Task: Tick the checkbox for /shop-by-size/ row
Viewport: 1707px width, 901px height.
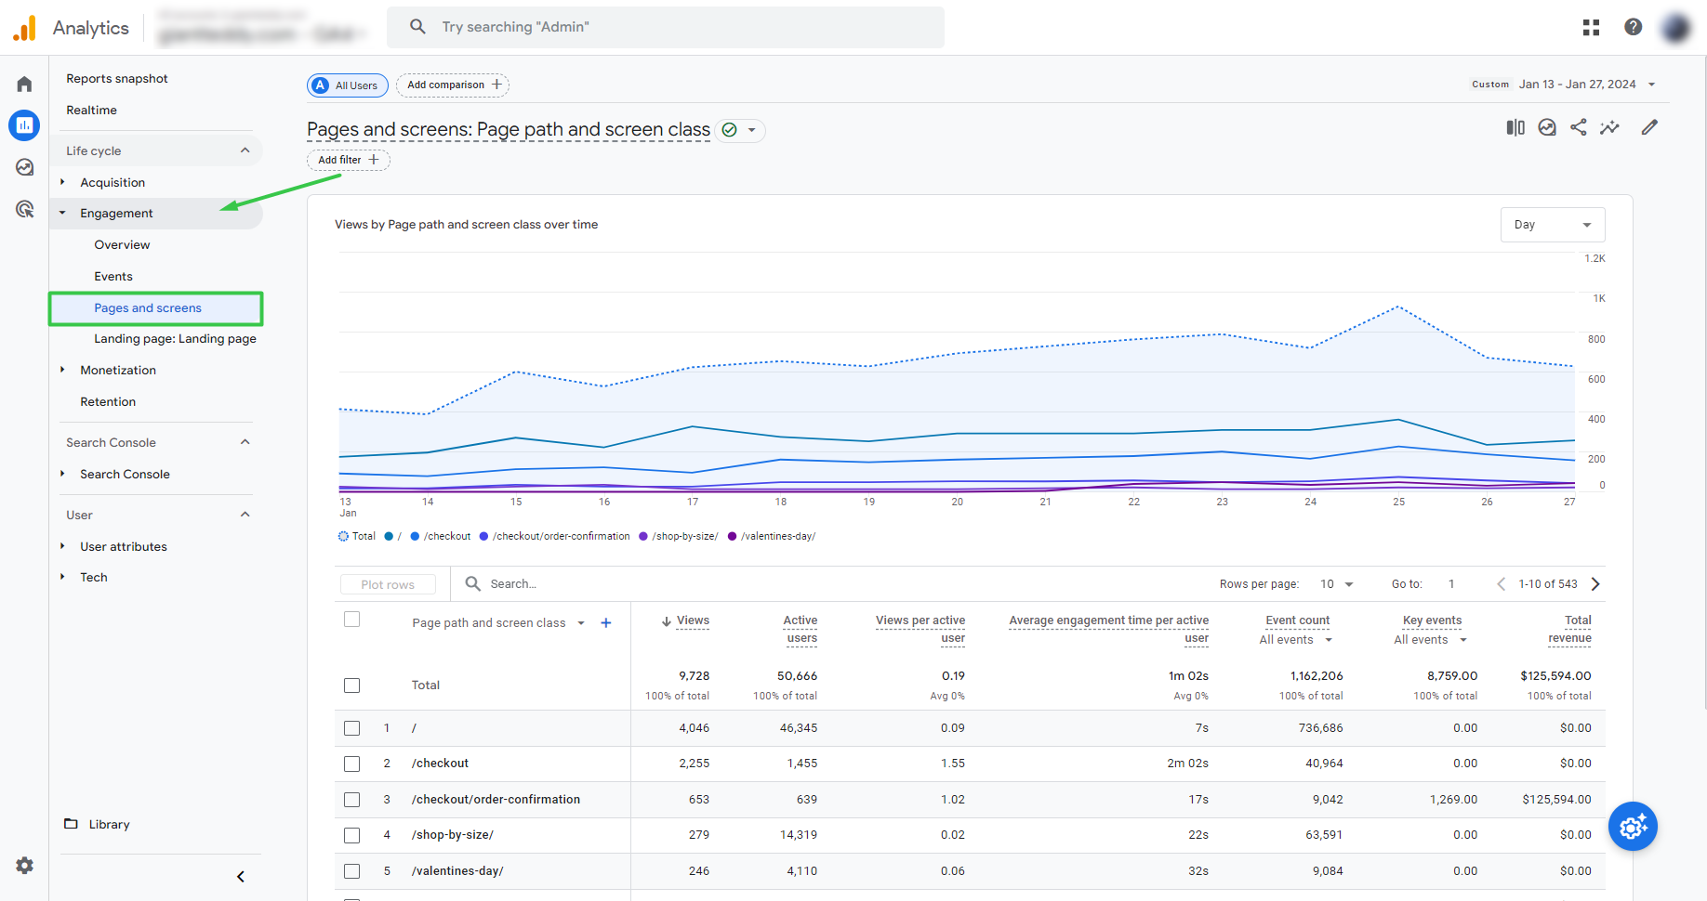Action: tap(351, 835)
